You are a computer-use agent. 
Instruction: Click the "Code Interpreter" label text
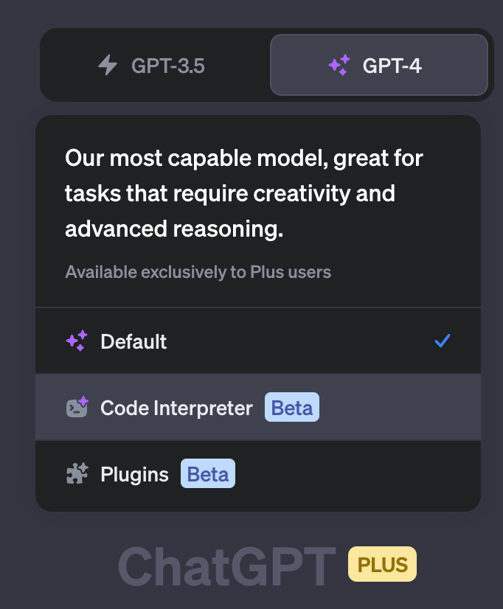coord(177,408)
